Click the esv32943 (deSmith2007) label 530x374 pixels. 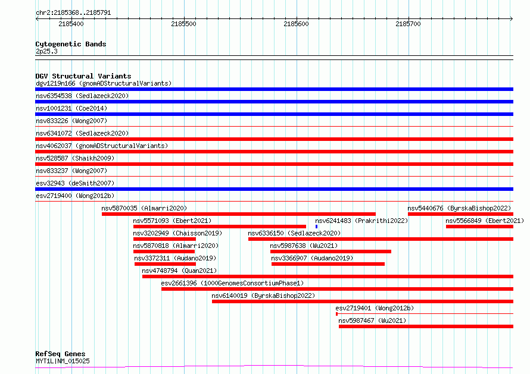(75, 183)
